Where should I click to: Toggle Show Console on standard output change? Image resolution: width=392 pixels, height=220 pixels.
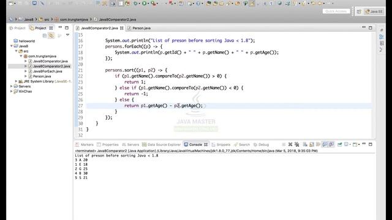(325, 144)
